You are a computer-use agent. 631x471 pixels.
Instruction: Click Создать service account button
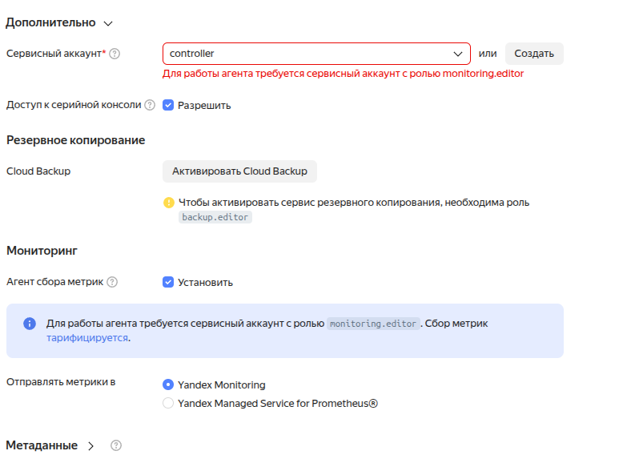click(x=534, y=54)
